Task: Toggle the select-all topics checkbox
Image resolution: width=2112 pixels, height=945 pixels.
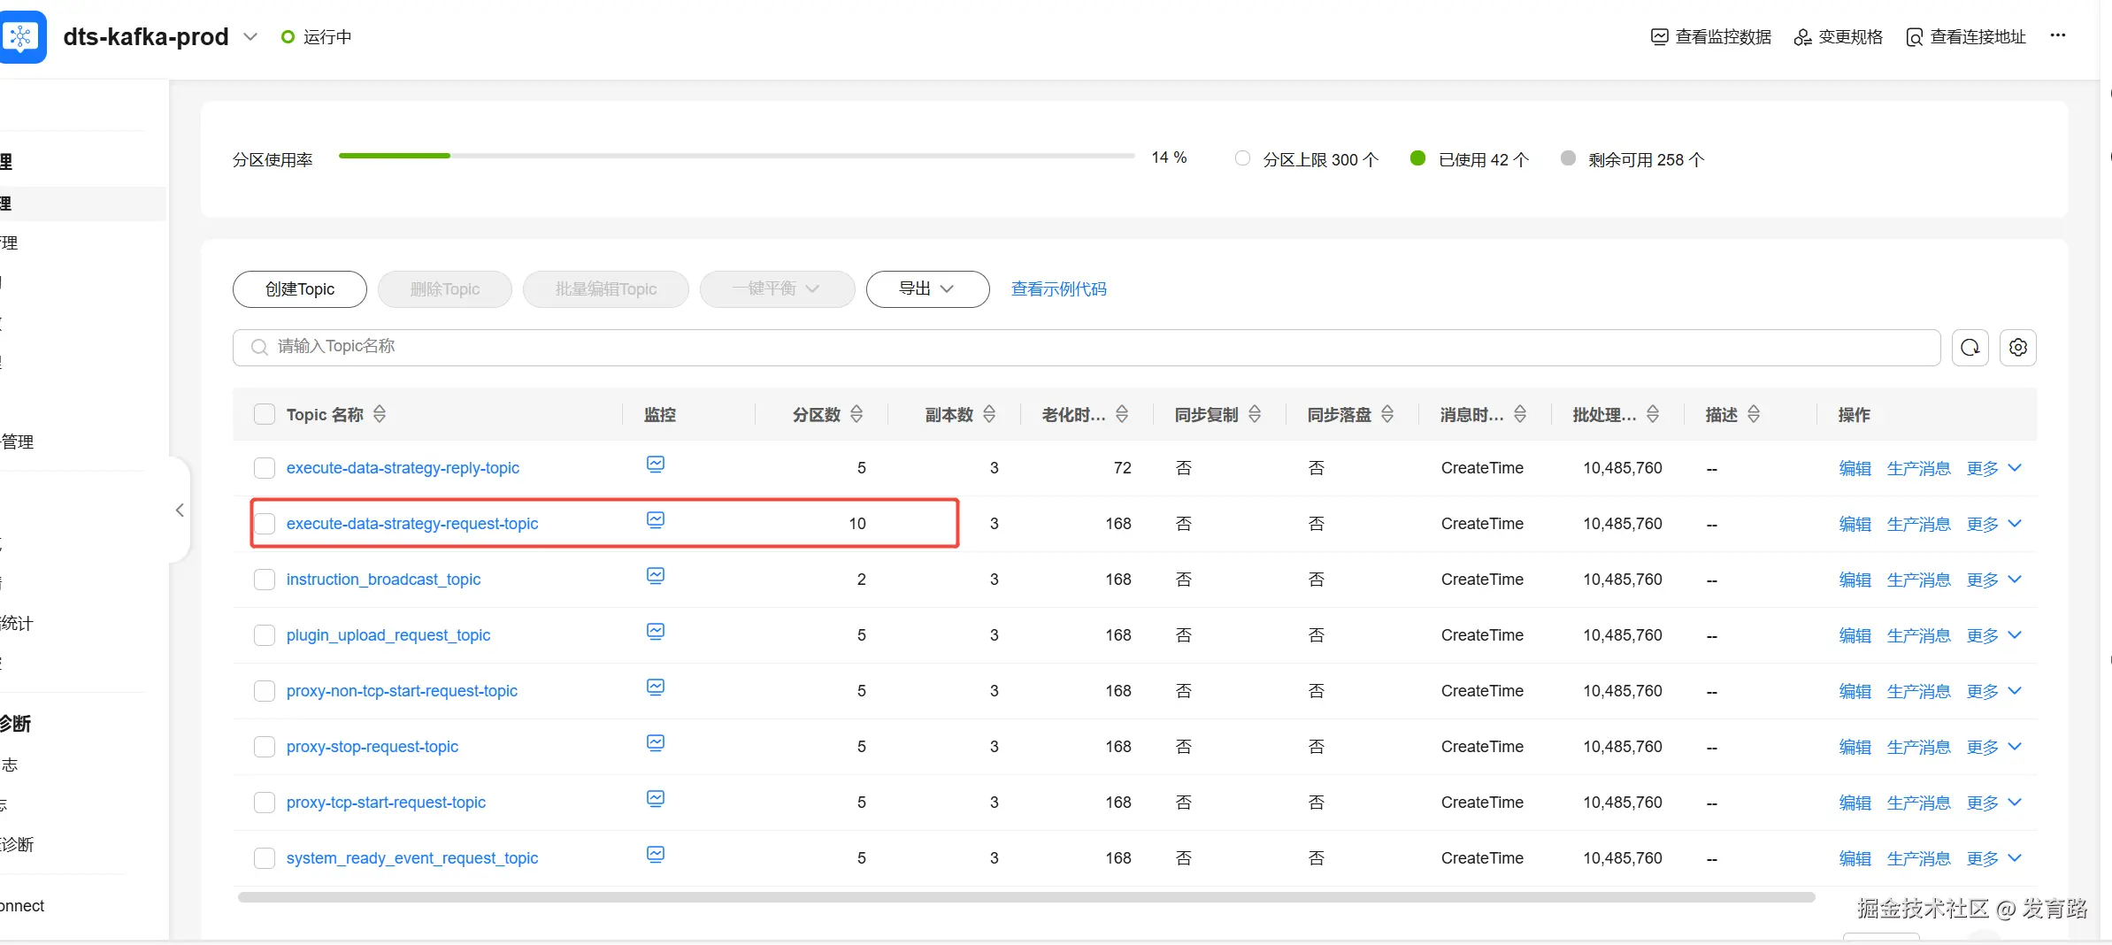Action: [265, 414]
